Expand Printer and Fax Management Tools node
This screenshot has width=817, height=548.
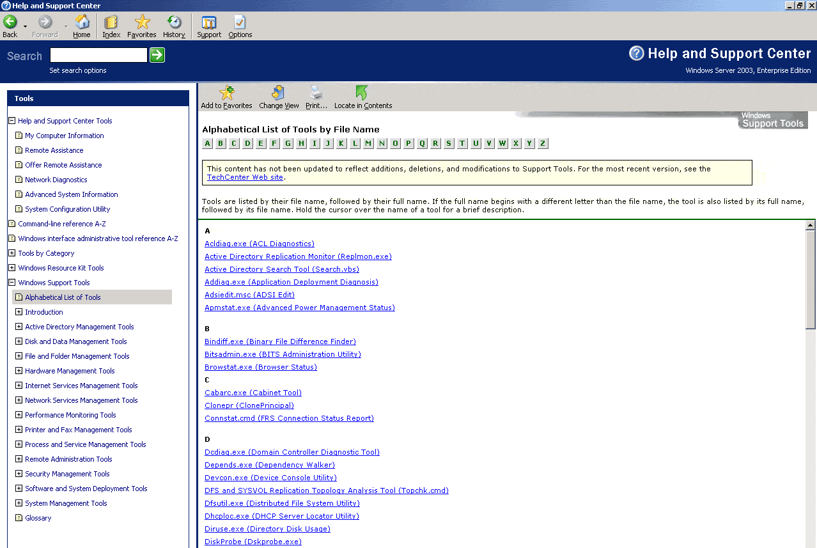pyautogui.click(x=19, y=430)
